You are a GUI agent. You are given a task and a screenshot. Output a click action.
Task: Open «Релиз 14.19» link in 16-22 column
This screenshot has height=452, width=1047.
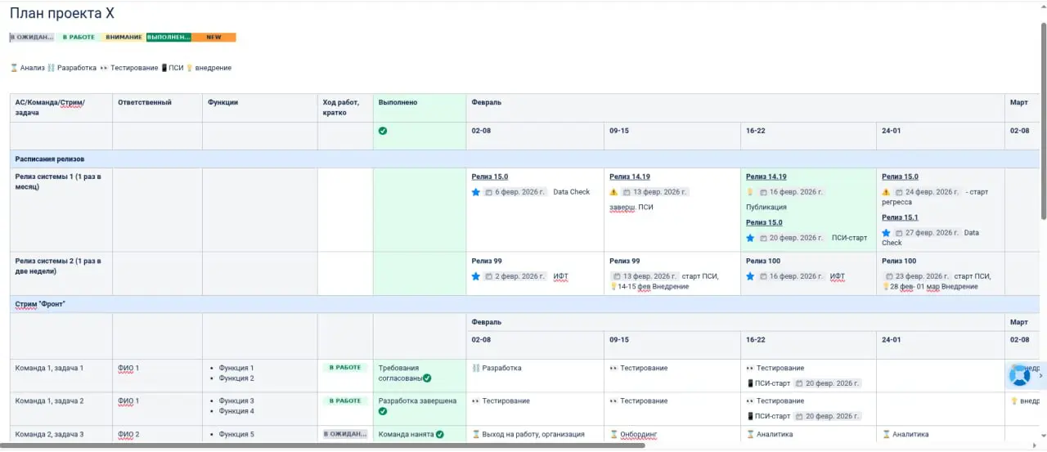(766, 177)
